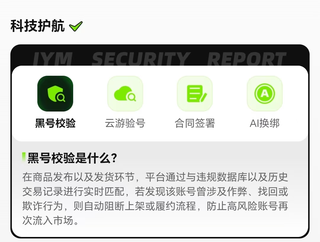Switch to the 黑号校验 tab label
This screenshot has width=320, height=242.
click(55, 123)
